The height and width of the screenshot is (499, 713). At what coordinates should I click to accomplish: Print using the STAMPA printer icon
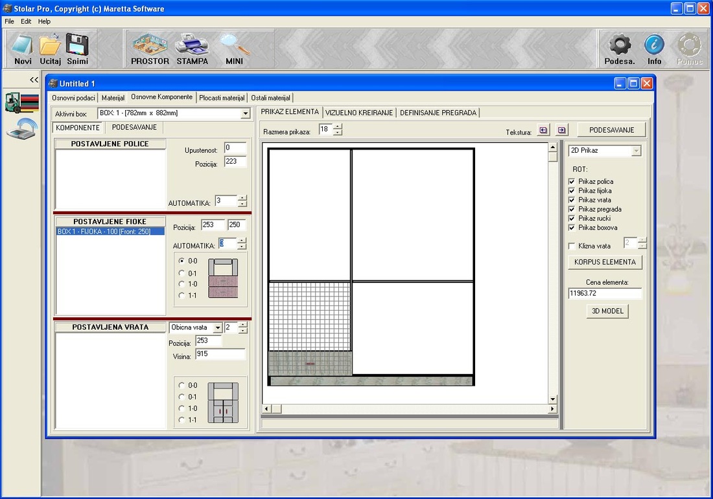[x=192, y=46]
